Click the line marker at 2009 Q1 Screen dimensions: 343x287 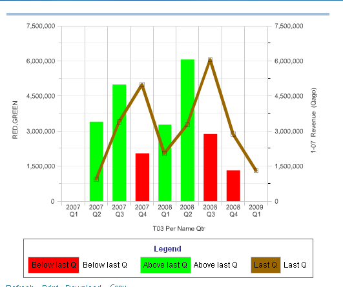256,170
